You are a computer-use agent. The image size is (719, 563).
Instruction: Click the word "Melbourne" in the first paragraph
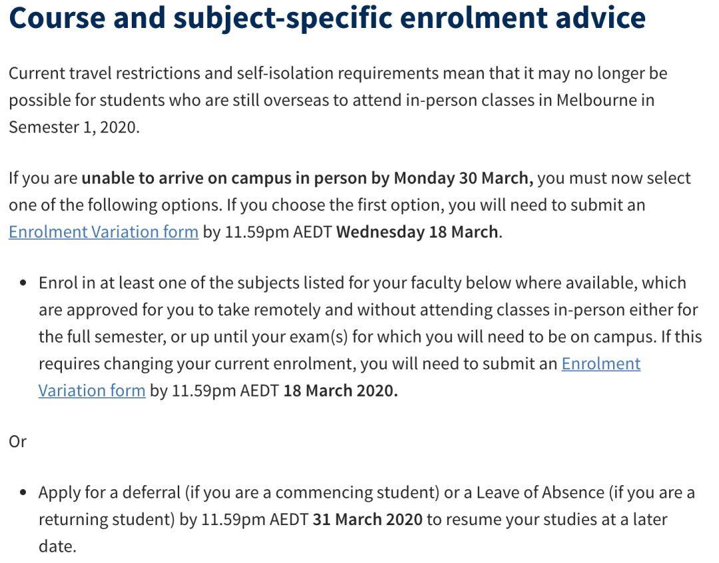[x=605, y=100]
